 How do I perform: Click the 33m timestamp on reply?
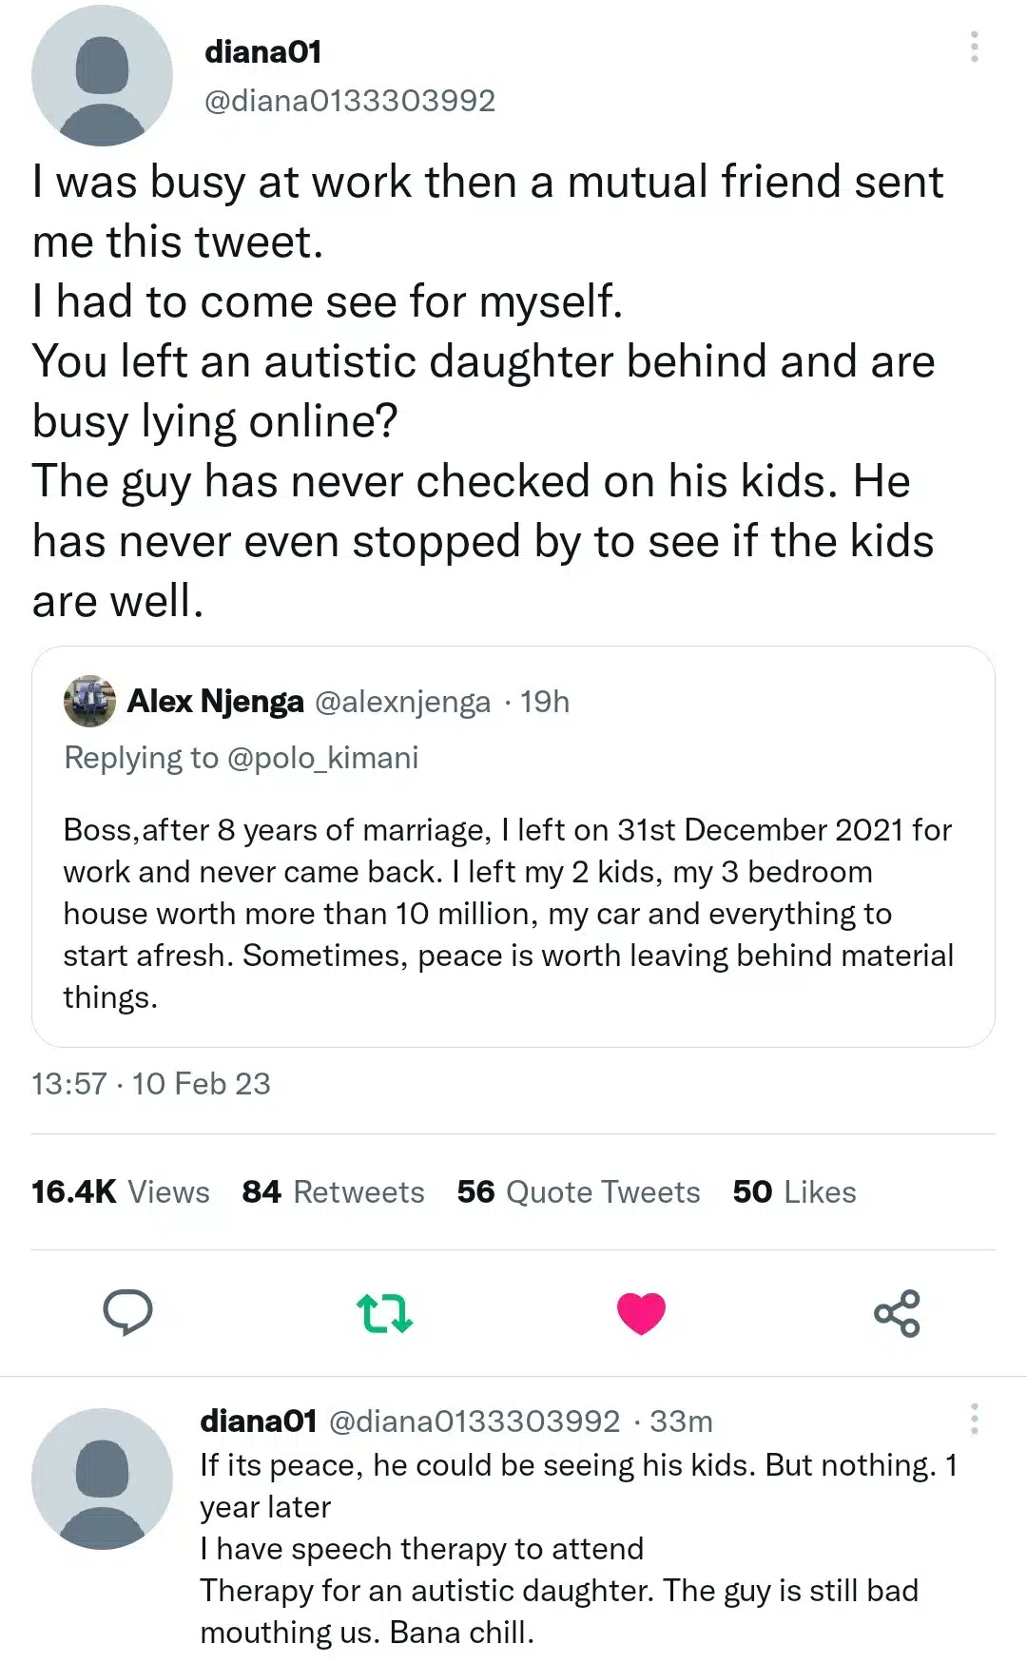[682, 1421]
